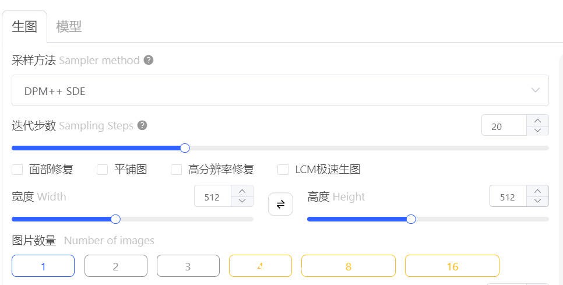The width and height of the screenshot is (563, 285).
Task: Enable LCM极速生图 checkbox
Action: click(x=283, y=170)
